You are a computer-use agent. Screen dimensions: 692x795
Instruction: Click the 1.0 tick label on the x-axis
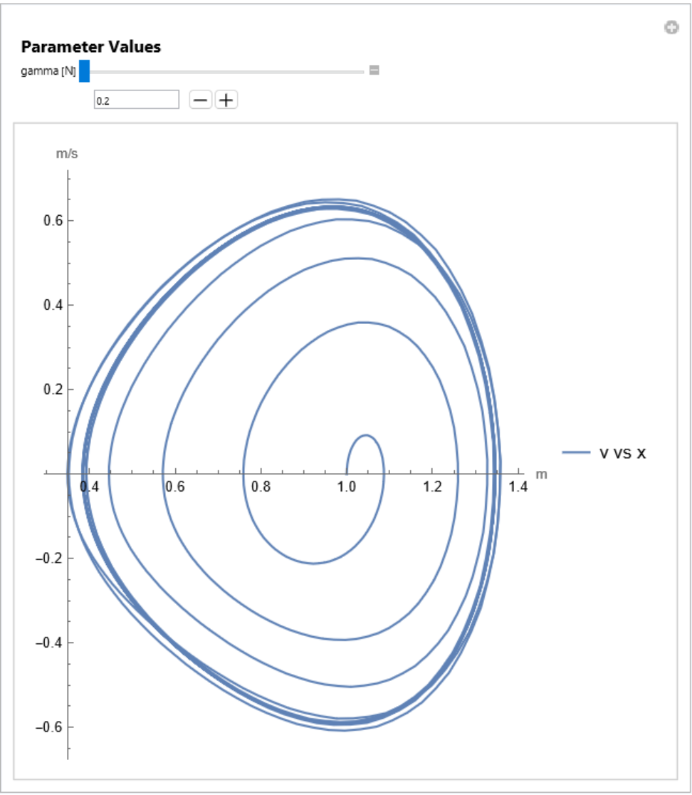[346, 487]
